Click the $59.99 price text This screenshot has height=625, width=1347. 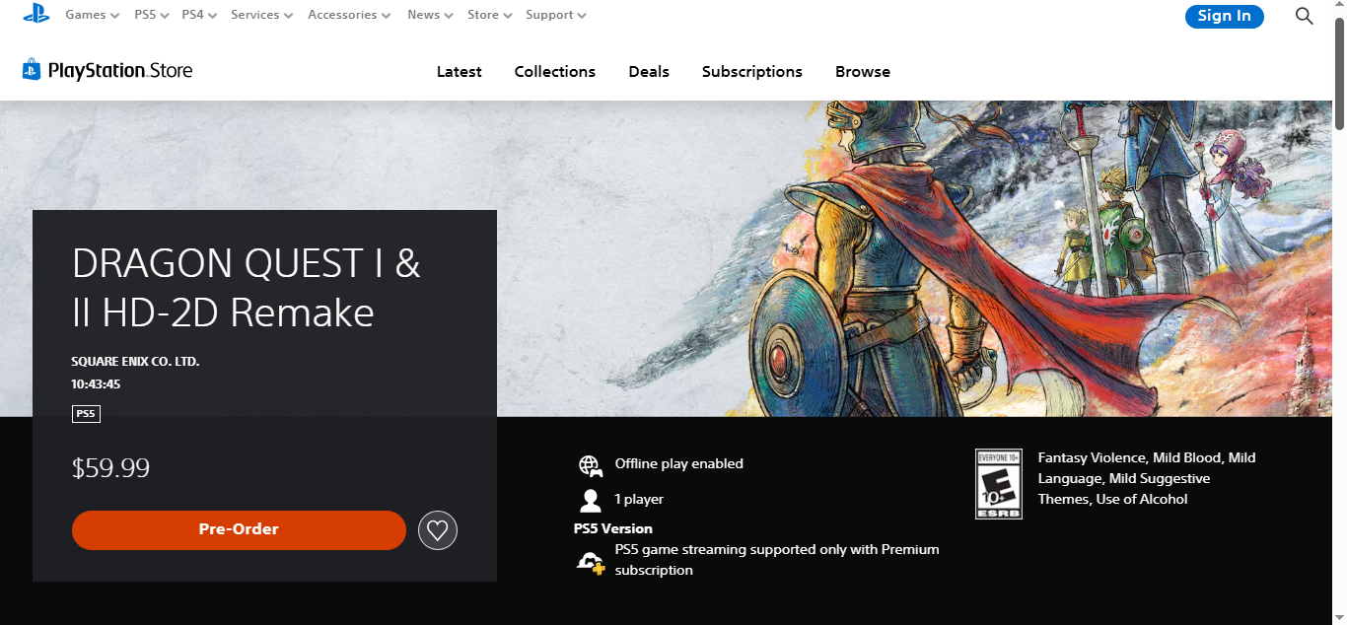point(110,468)
